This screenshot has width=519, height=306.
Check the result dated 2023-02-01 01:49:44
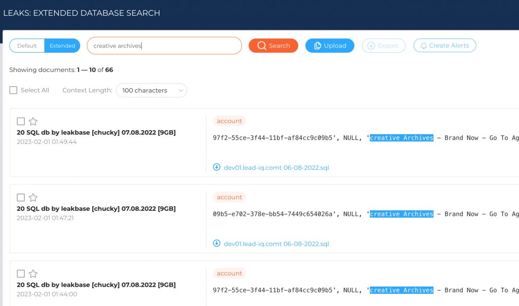click(21, 122)
